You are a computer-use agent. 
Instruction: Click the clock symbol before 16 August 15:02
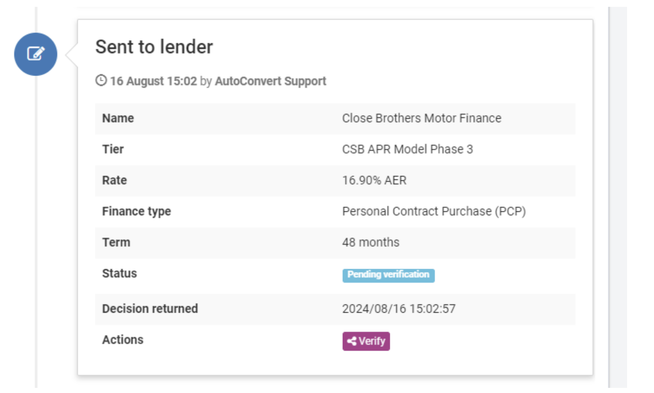point(101,81)
